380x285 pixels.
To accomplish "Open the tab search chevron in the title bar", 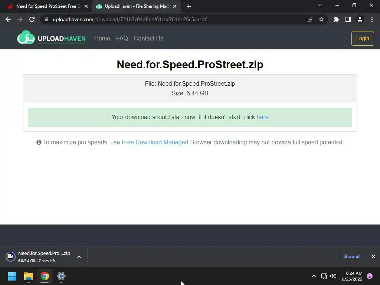I will click(x=320, y=5).
